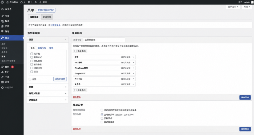The image size is (254, 135).
Task: Click the 用户 user icon
Action: point(2,72)
